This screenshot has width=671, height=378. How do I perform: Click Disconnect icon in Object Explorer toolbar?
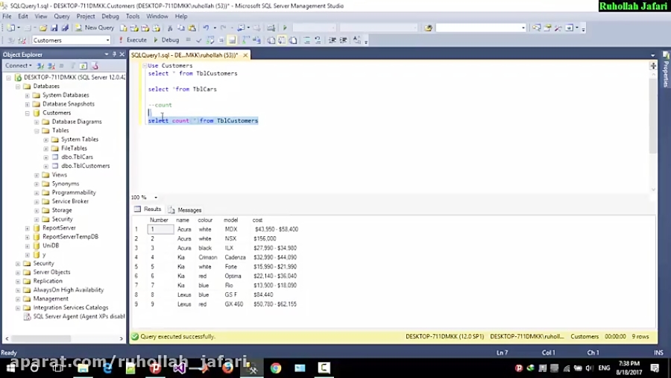tap(51, 66)
